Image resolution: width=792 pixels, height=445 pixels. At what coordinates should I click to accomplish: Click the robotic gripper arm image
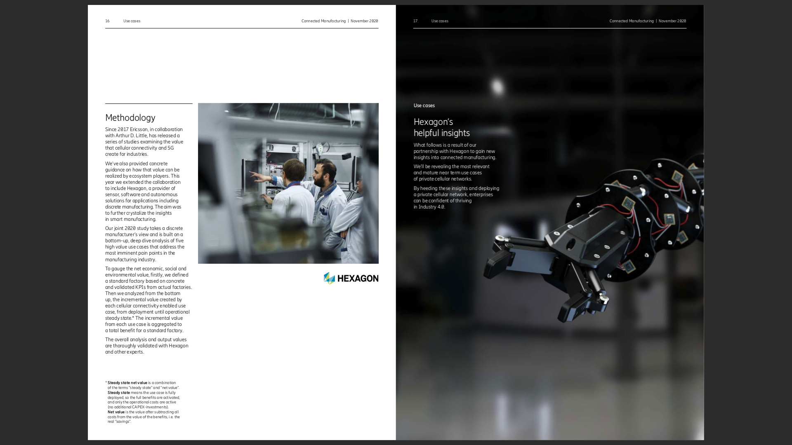pos(593,238)
